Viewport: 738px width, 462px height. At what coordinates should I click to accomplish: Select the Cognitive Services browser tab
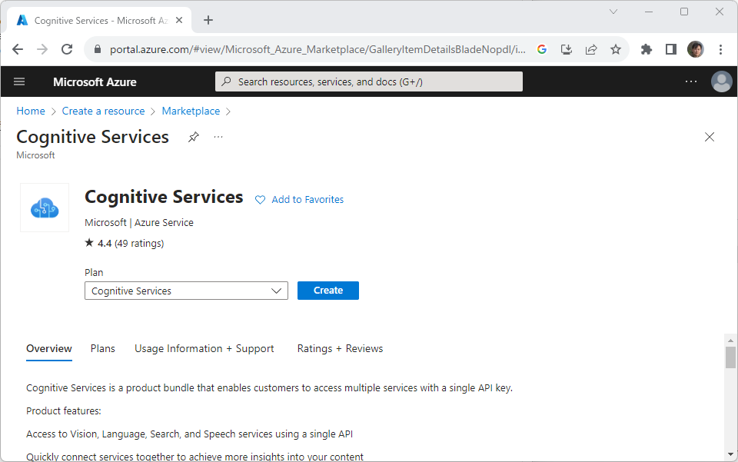pyautogui.click(x=99, y=20)
